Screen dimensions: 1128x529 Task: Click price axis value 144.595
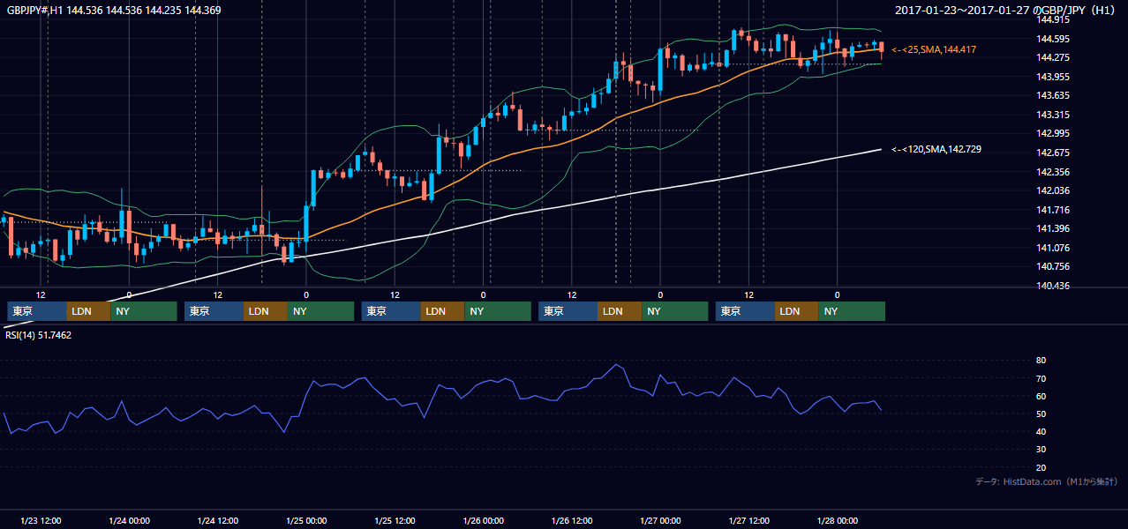click(x=1054, y=39)
